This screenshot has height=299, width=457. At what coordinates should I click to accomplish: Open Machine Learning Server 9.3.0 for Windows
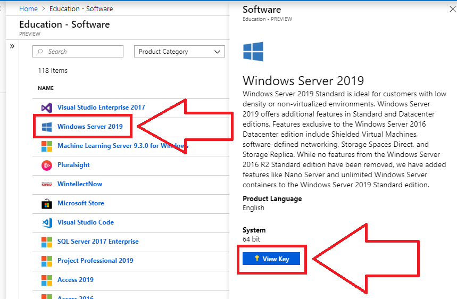coord(123,146)
